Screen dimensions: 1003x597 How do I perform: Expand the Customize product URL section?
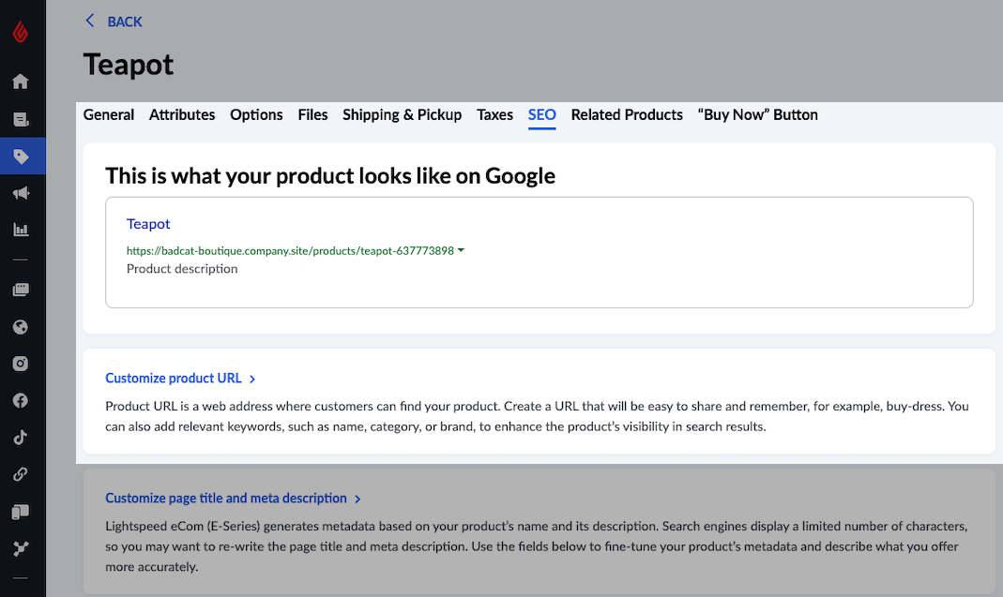[180, 378]
